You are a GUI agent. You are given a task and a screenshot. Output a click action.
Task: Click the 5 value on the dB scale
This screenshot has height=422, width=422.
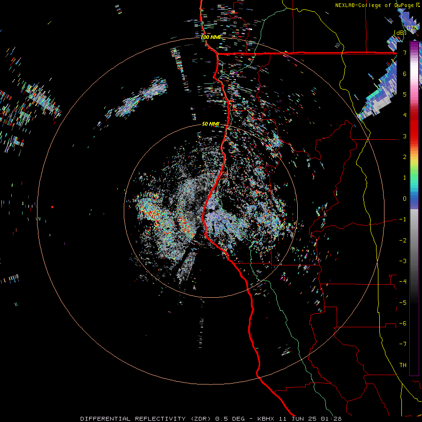coord(405,94)
